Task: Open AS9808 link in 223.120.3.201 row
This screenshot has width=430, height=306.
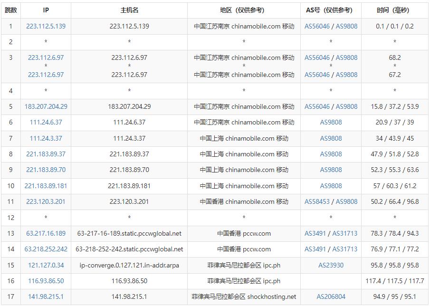Action: tap(347, 201)
